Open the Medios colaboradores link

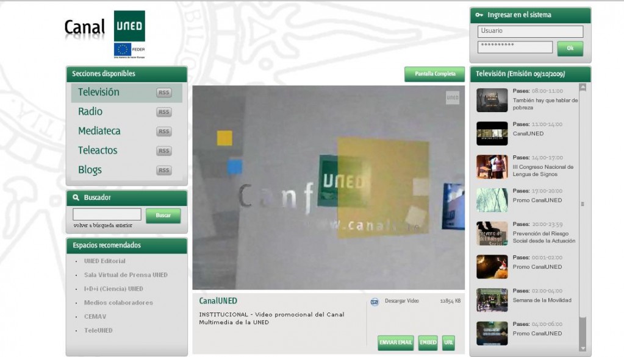(118, 303)
